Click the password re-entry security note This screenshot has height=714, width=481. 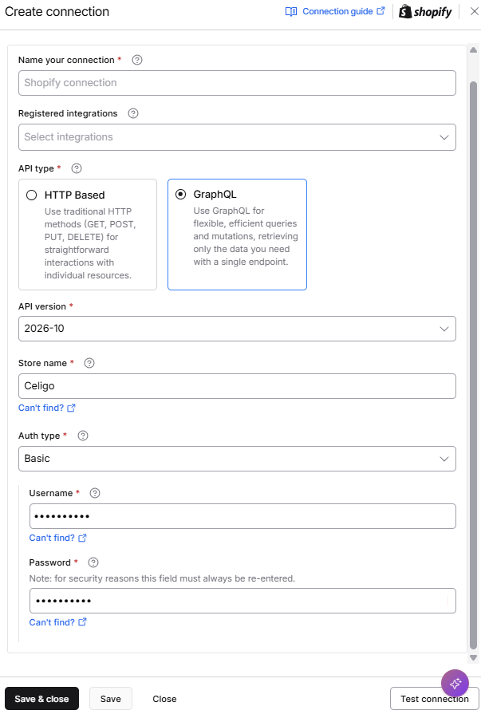[162, 578]
